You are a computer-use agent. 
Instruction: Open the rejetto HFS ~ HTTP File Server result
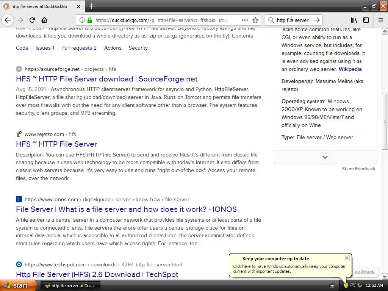(56, 144)
